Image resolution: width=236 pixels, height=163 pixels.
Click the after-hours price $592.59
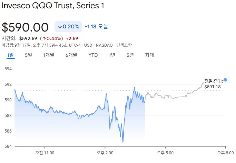pos(28,38)
